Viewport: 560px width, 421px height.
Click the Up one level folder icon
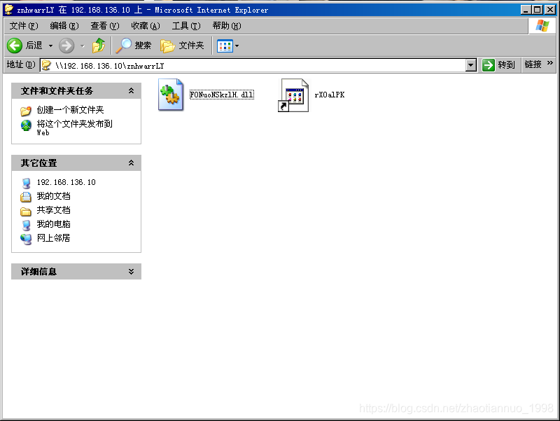[99, 46]
